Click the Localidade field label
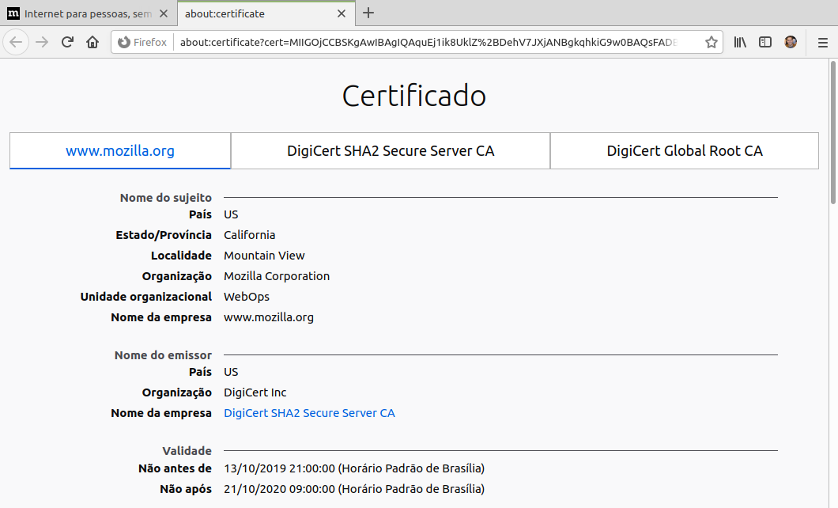Viewport: 838px width, 508px height. coord(181,256)
